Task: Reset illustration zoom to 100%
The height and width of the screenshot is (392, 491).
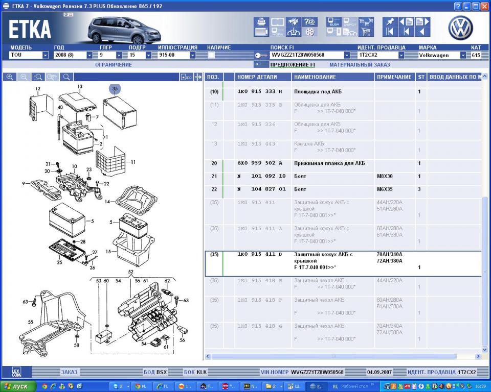Action: 52,77
